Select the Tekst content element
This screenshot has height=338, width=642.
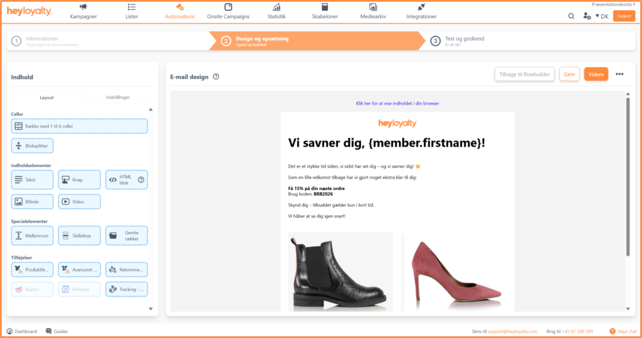33,180
